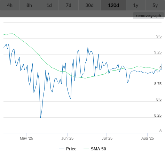Switch to the 8h time range
165x158 pixels.
[x=29, y=5]
